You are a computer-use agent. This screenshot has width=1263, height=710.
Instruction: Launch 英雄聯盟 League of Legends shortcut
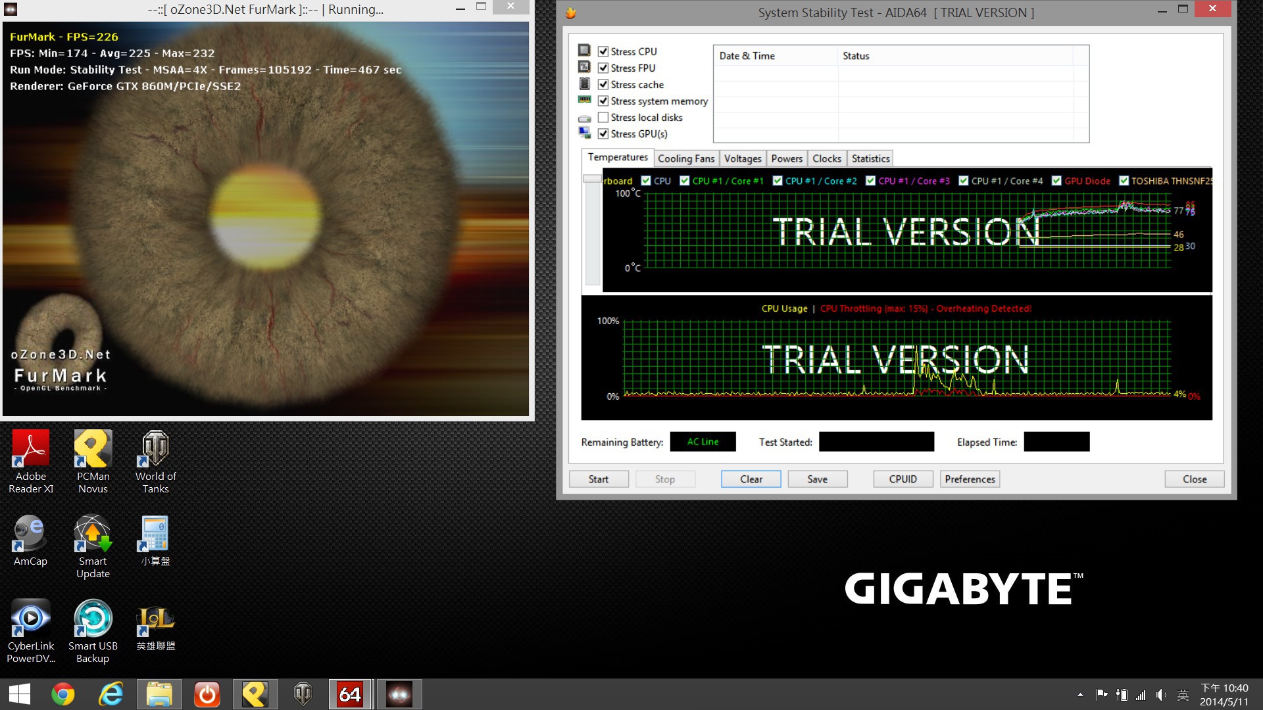click(156, 625)
